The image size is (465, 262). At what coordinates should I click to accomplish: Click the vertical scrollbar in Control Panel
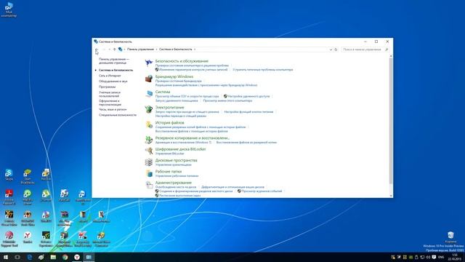click(x=391, y=120)
